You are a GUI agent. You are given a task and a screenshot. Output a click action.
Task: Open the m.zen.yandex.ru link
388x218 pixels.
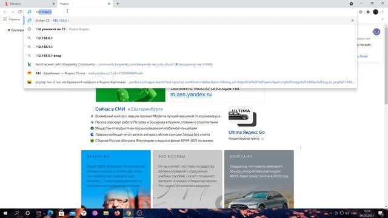point(191,94)
